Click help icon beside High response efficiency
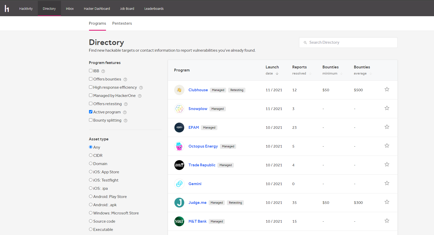434x235 pixels. coord(141,88)
